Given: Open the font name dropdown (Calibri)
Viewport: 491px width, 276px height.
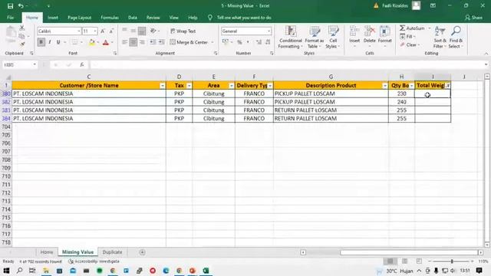Looking at the screenshot, I should [78, 31].
